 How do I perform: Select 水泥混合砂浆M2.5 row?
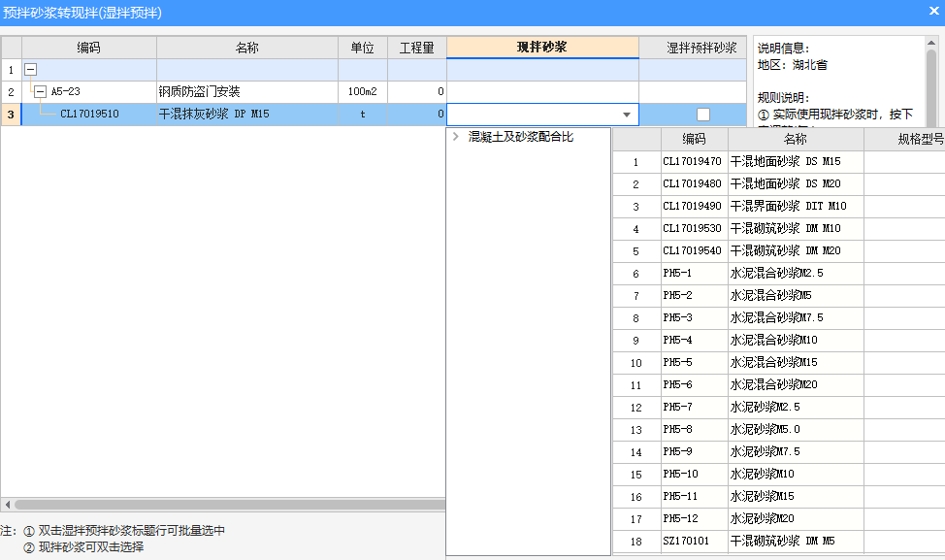pyautogui.click(x=779, y=273)
